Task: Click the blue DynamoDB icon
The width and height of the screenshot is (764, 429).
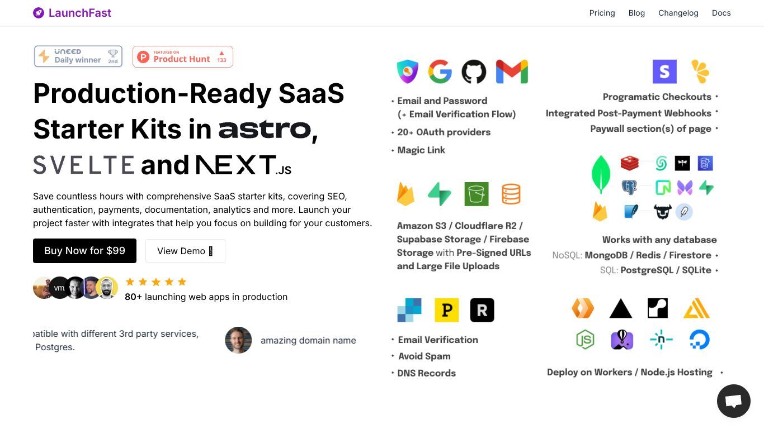Action: coord(705,163)
